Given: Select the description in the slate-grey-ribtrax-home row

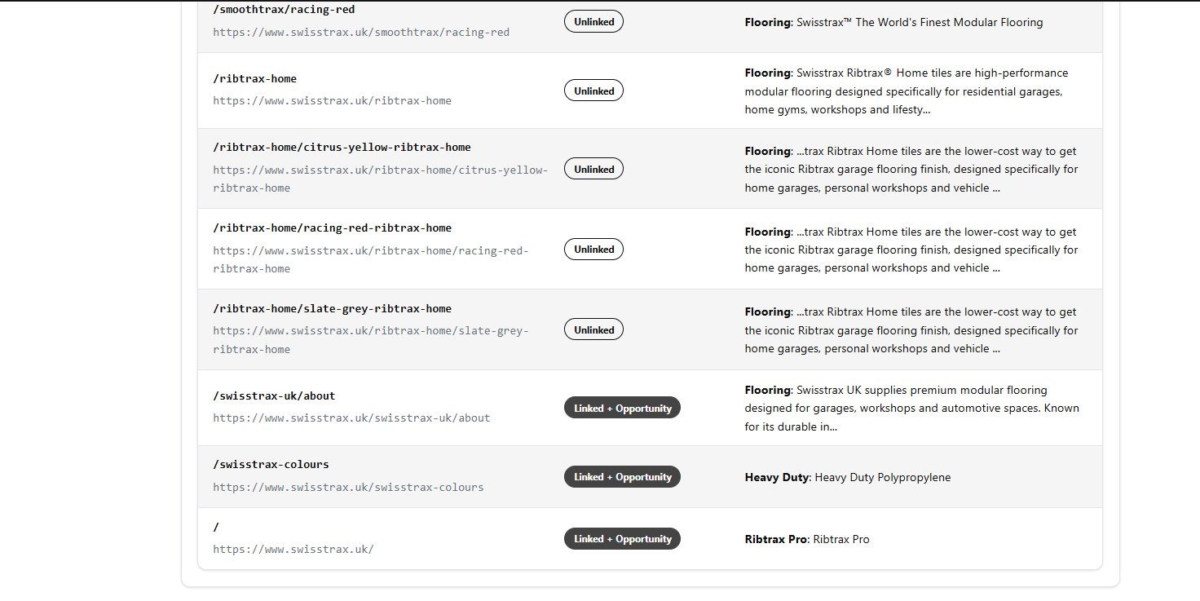Looking at the screenshot, I should coord(911,330).
